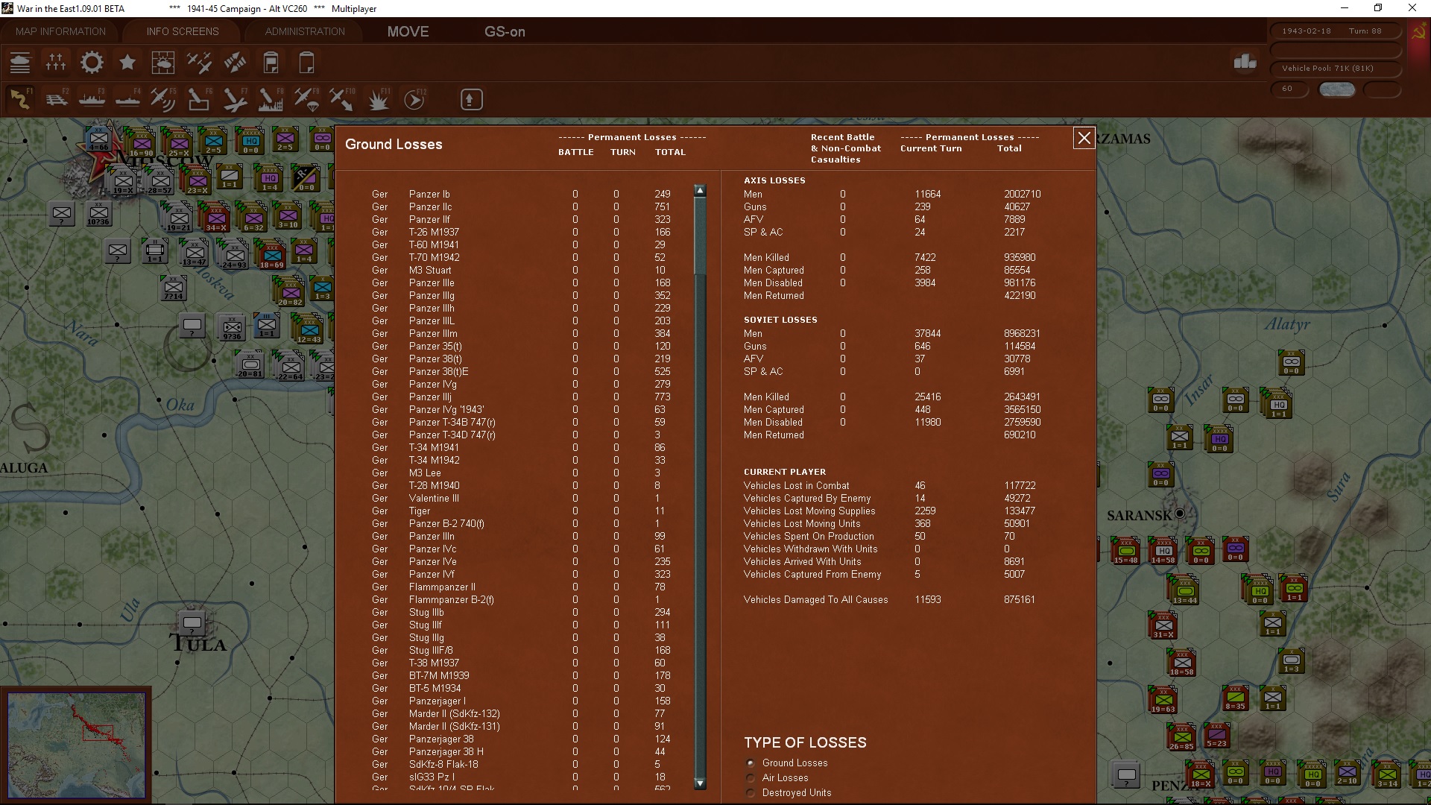Open the Administration tab
This screenshot has height=805, width=1431.
(x=305, y=31)
